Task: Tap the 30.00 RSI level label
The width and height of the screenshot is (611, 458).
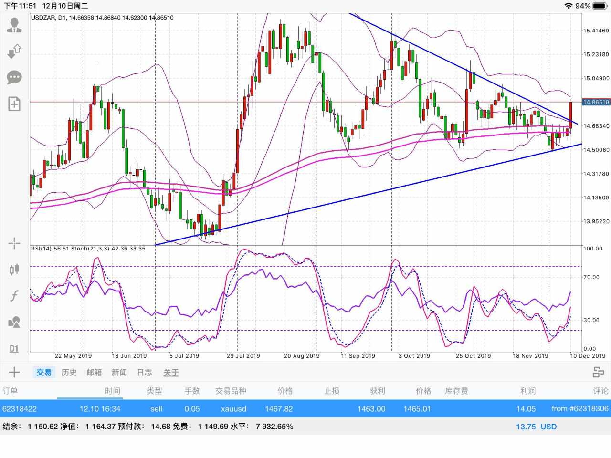Action: (591, 320)
